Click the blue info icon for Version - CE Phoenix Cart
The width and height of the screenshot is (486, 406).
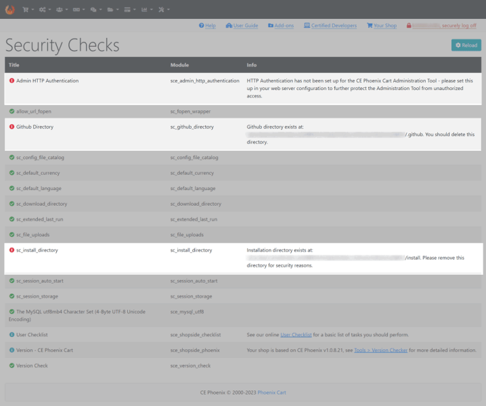(12, 351)
